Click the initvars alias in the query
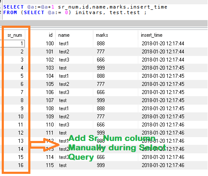The width and height of the screenshot is (208, 176). click(x=89, y=12)
